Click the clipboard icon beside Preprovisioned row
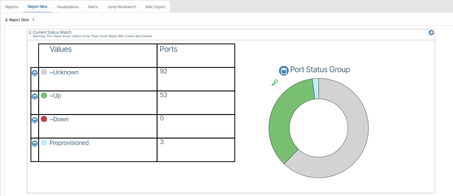453x196 pixels. pyautogui.click(x=35, y=144)
